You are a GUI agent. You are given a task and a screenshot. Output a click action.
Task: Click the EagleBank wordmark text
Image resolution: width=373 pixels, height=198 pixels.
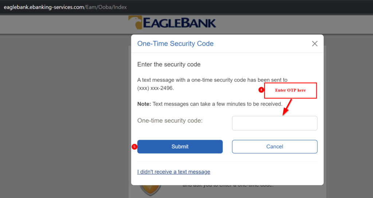pyautogui.click(x=180, y=23)
